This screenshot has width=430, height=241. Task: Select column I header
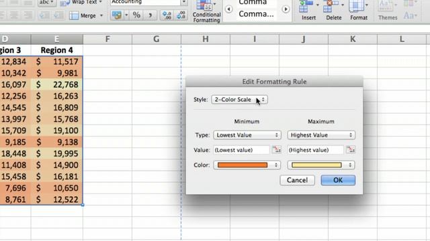click(x=255, y=39)
